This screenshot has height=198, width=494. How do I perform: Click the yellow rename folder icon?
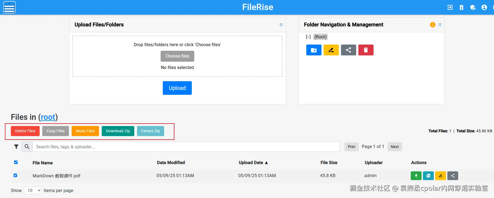point(331,50)
